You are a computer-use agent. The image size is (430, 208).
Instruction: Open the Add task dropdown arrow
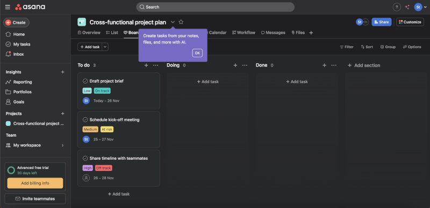105,47
